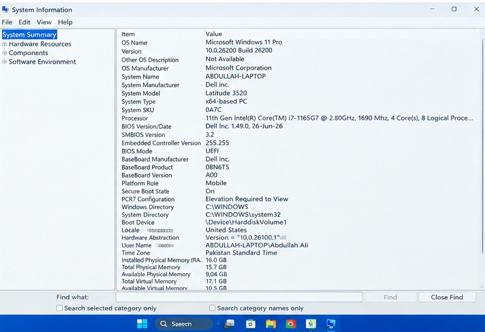Image resolution: width=485 pixels, height=332 pixels.
Task: Click the taskbar icon right of the red browser icon
Action: pos(311,324)
